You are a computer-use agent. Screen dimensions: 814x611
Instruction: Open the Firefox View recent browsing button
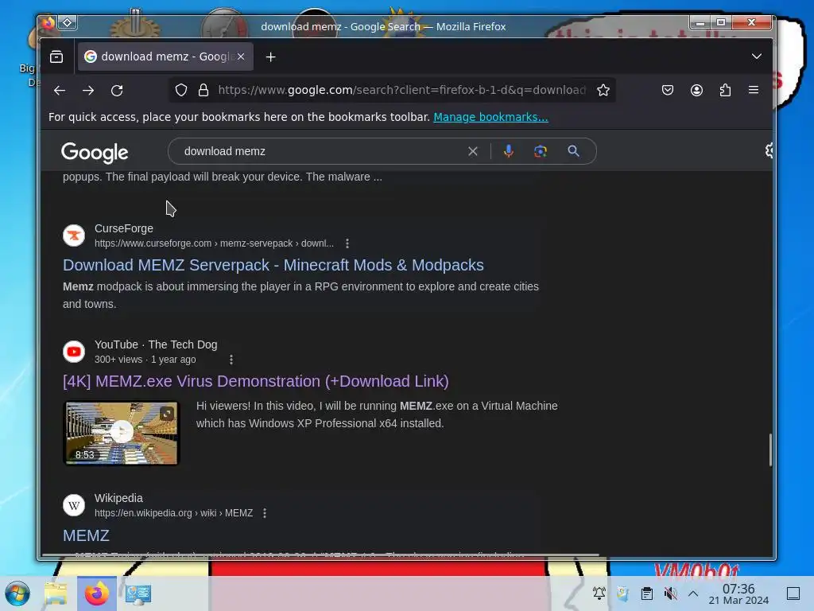point(56,56)
